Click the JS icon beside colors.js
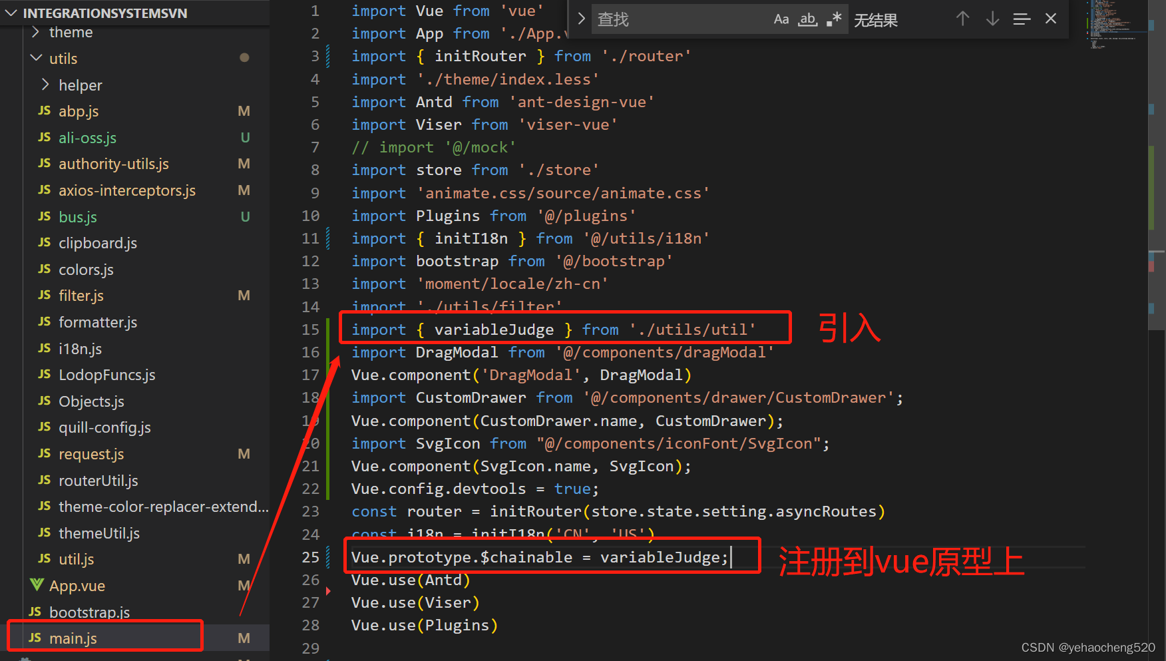The height and width of the screenshot is (661, 1166). point(45,269)
